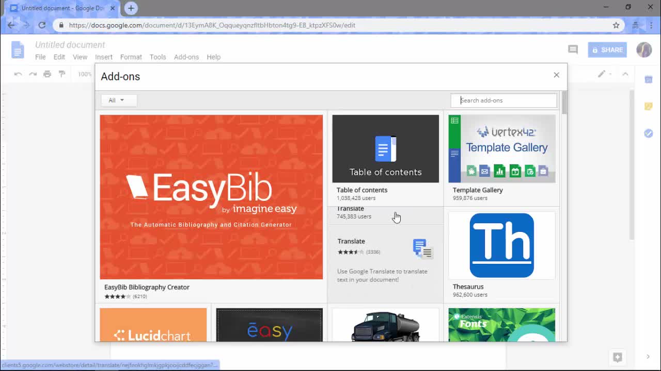This screenshot has height=371, width=661.
Task: Open the File menu
Action: click(x=40, y=57)
